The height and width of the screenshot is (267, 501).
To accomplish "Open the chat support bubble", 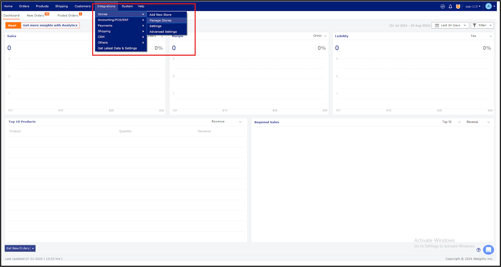I will tap(488, 249).
